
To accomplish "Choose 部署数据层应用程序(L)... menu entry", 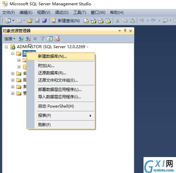I will click(61, 90).
